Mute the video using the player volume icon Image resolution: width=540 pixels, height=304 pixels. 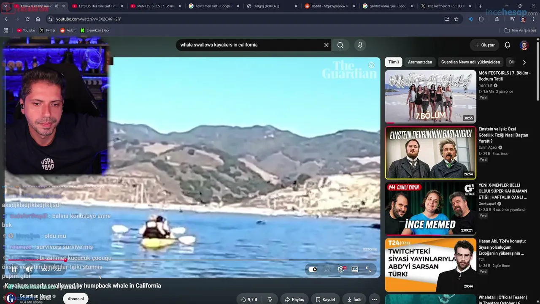tap(29, 269)
